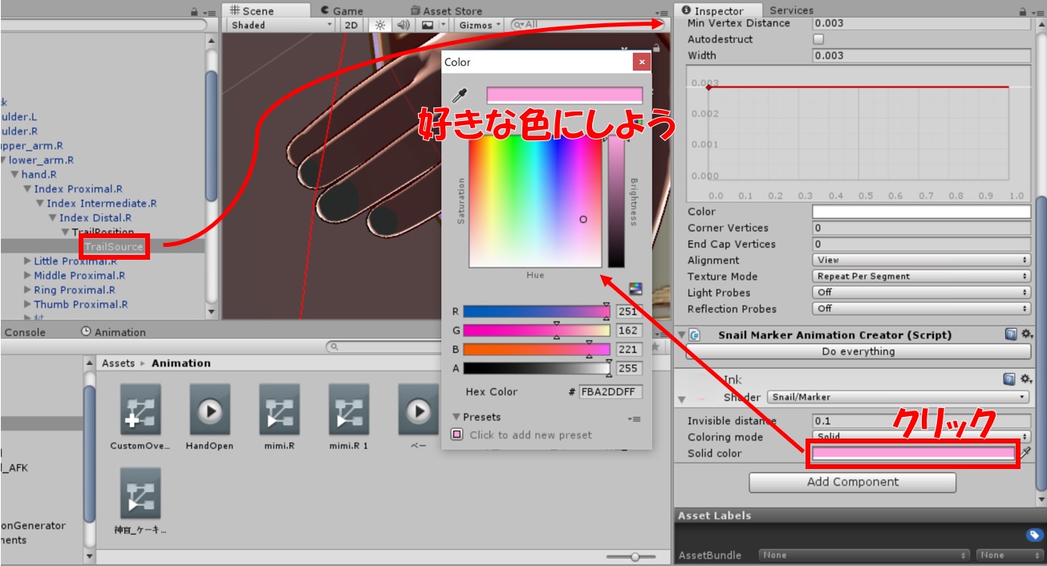Click the eyedropper in the Color picker window

tap(459, 96)
